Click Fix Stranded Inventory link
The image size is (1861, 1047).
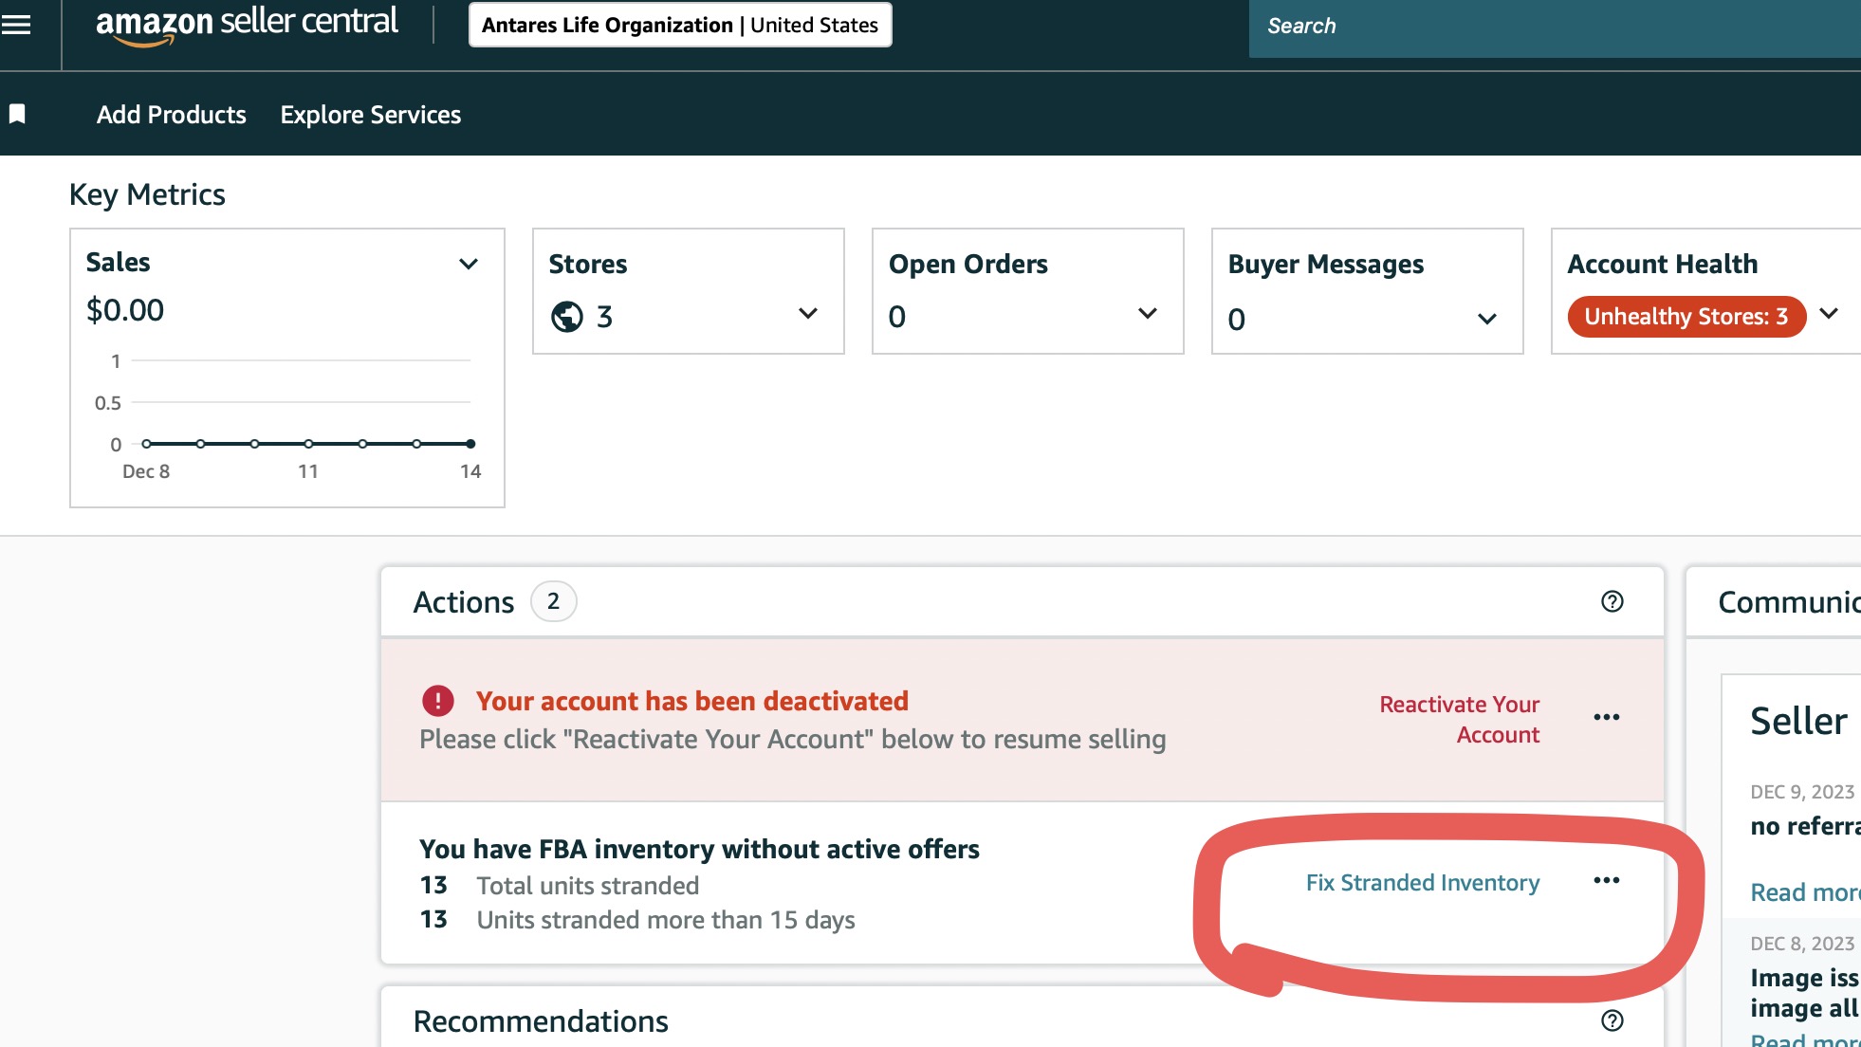coord(1423,883)
